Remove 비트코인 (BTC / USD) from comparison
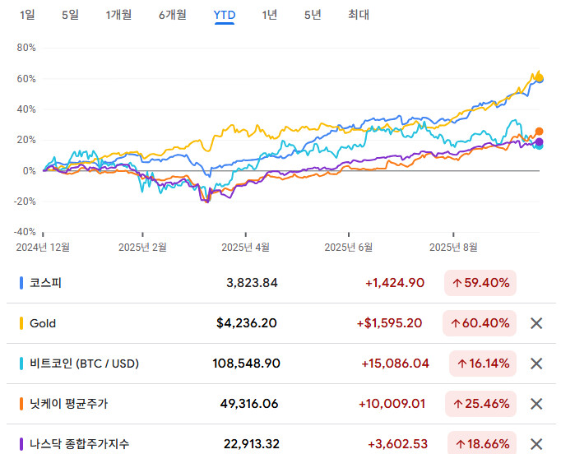Viewport: 561px width, 454px height. point(536,364)
